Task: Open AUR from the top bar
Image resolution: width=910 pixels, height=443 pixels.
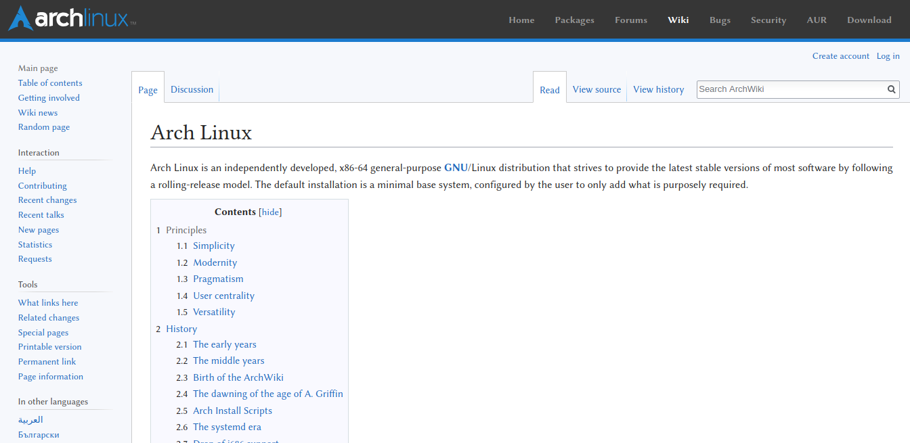Action: [817, 20]
